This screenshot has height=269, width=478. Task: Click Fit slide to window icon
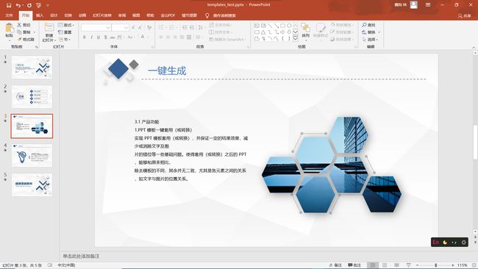pos(474,265)
